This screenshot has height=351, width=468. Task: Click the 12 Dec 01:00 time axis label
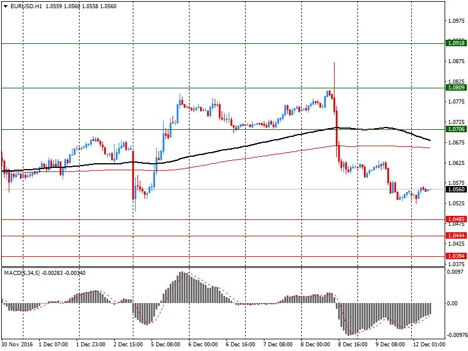click(x=429, y=345)
